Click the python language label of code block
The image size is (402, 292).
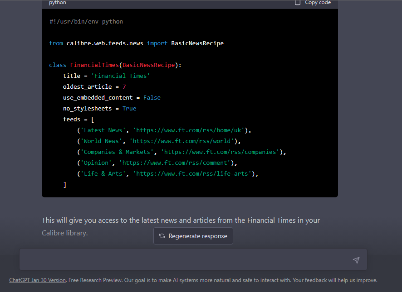58,3
